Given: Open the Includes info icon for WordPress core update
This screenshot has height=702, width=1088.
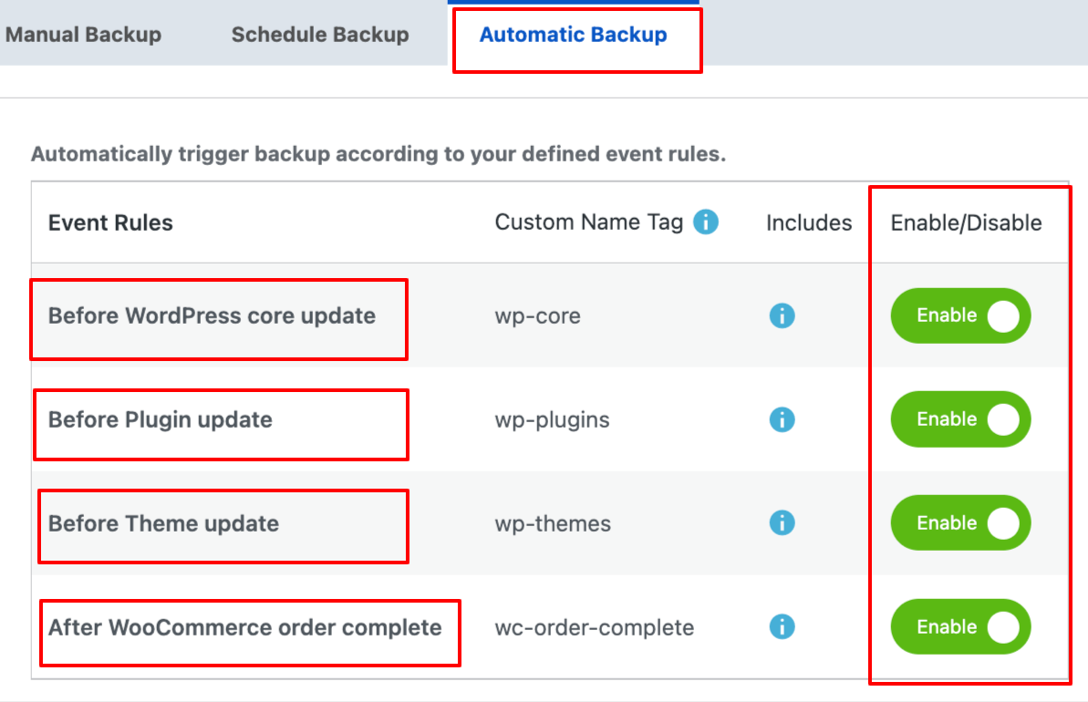Looking at the screenshot, I should 782,315.
